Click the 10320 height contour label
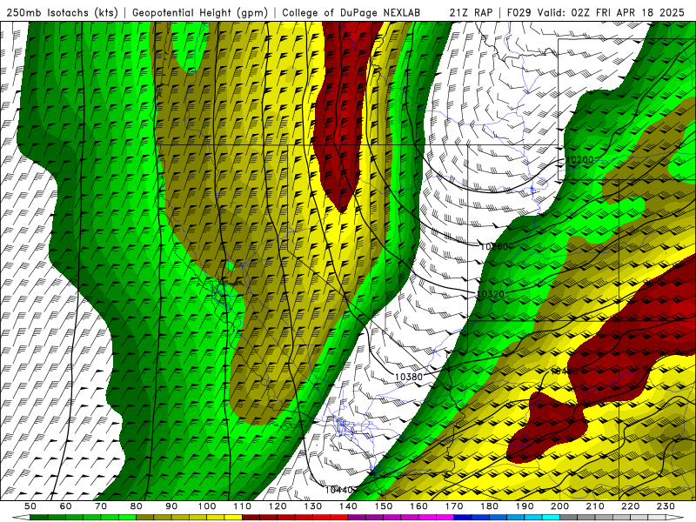Image resolution: width=696 pixels, height=522 pixels. (491, 294)
